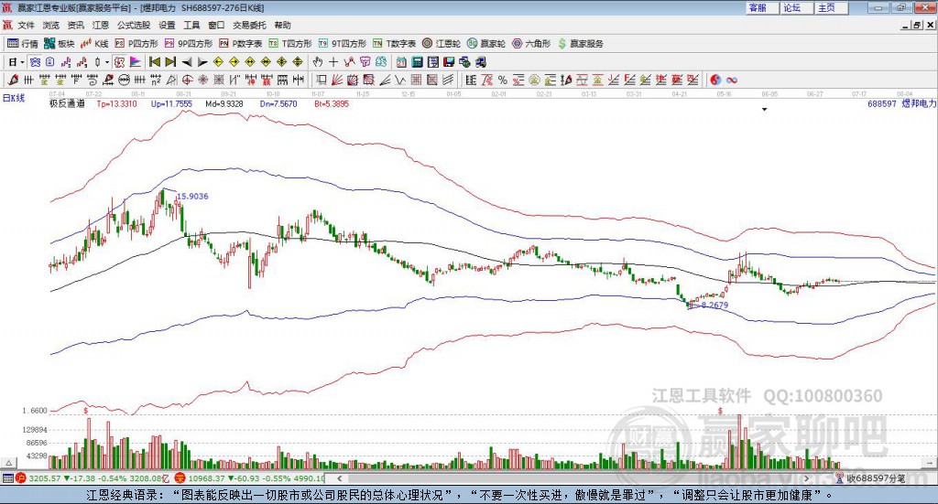
Task: Open the 文件 menu
Action: click(27, 25)
